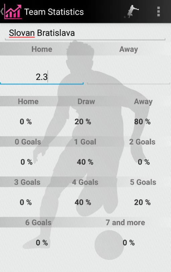Image resolution: width=171 pixels, height=272 pixels.
Task: Select the 5 Goals label
Action: tap(143, 182)
